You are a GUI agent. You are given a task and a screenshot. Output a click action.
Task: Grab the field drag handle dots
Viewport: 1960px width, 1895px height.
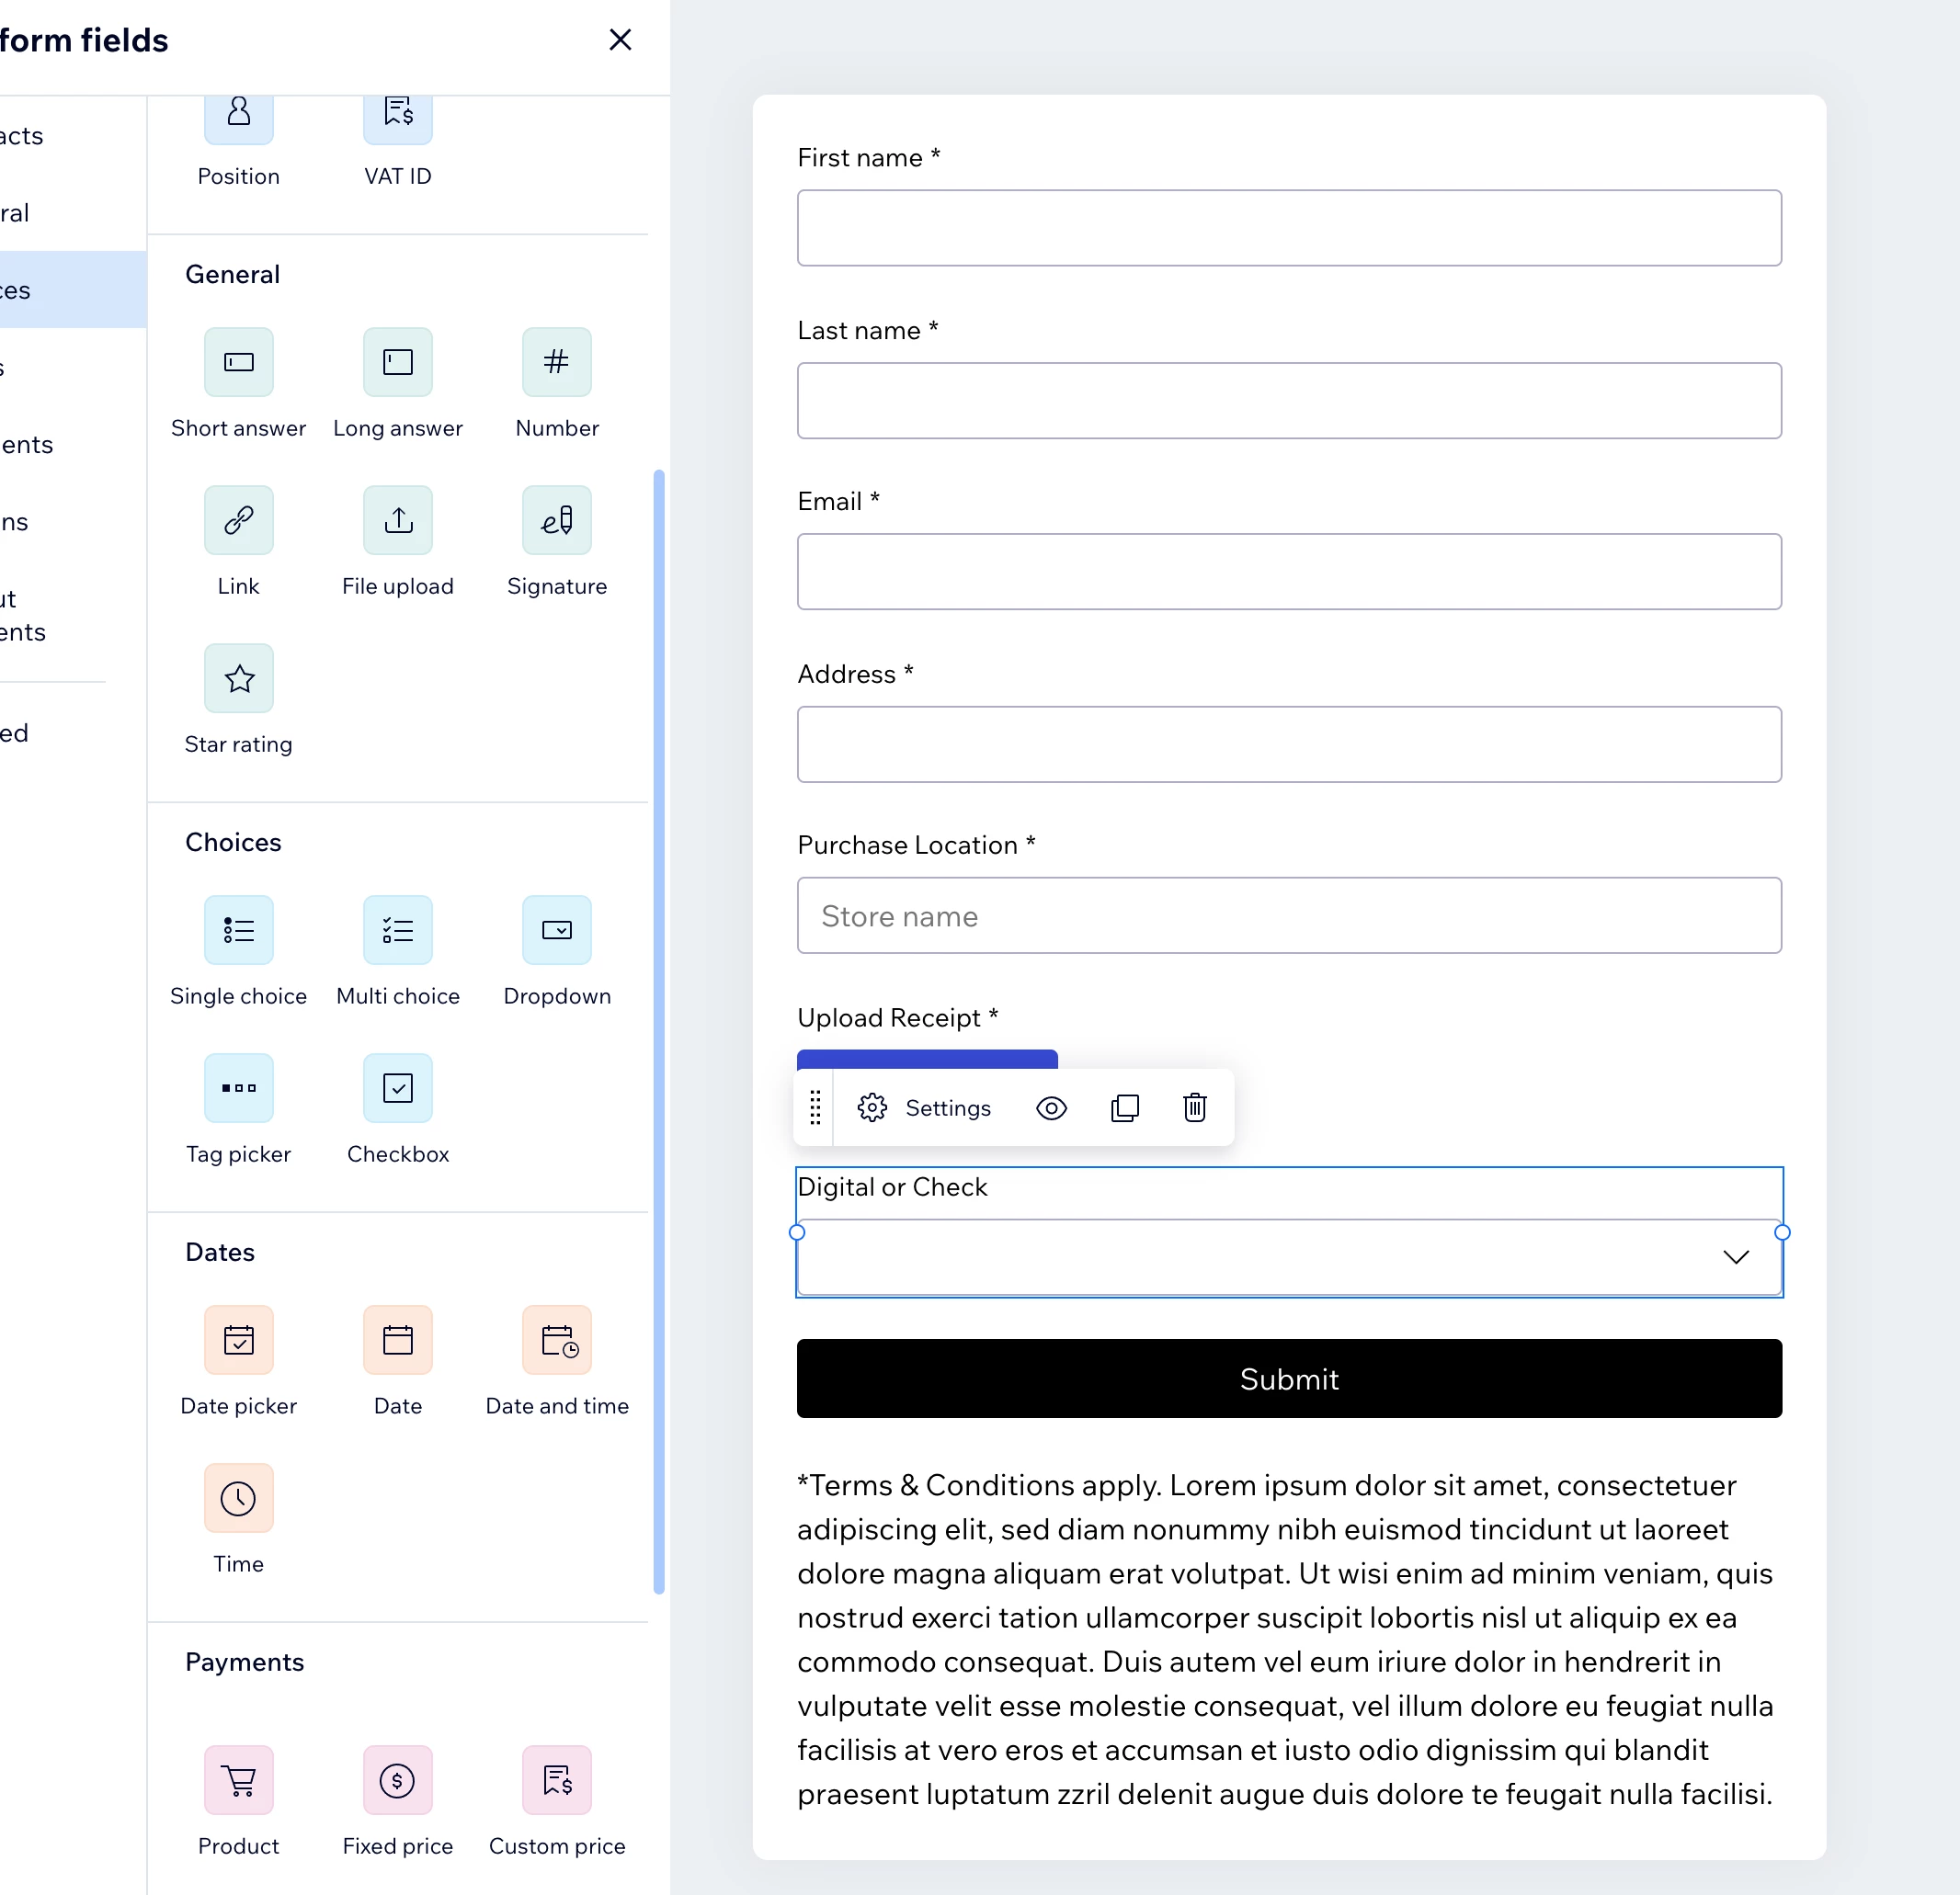[x=815, y=1107]
